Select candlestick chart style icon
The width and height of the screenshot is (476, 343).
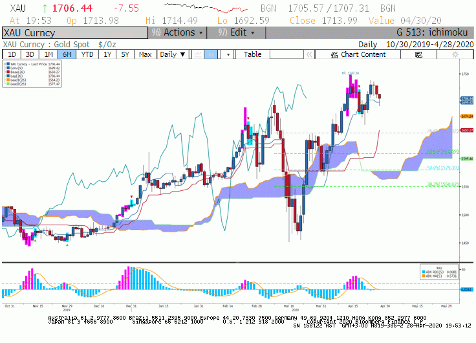tap(211, 54)
